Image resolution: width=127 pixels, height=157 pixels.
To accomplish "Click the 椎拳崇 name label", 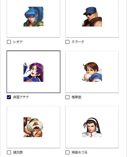I will coord(76,97).
